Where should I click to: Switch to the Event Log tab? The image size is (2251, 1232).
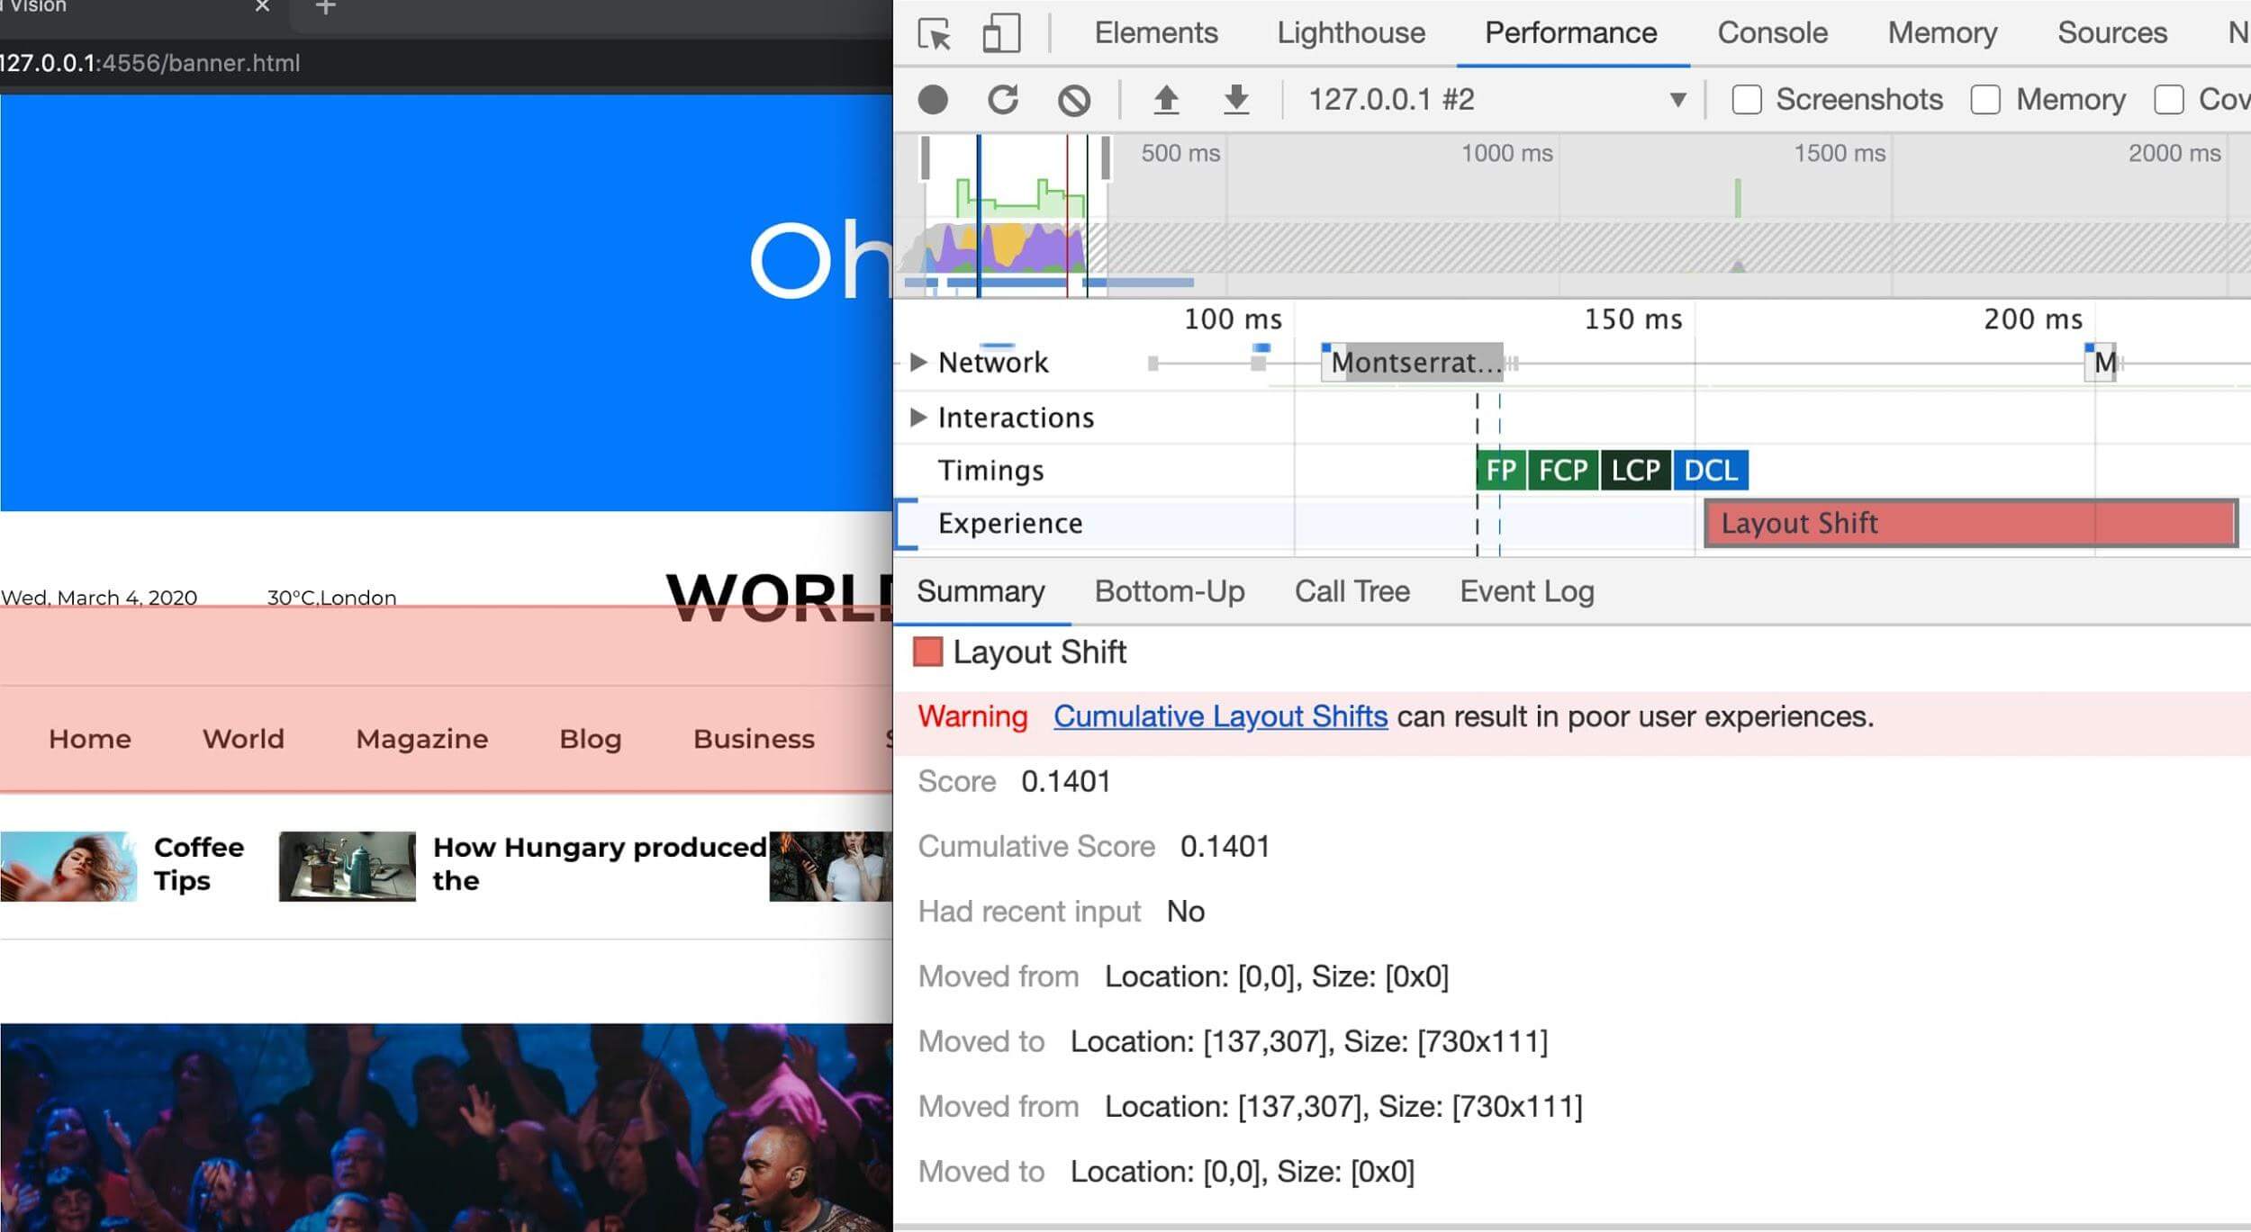point(1527,592)
